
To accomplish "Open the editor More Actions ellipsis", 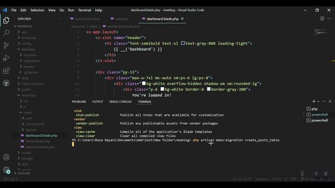I will pos(329,19).
